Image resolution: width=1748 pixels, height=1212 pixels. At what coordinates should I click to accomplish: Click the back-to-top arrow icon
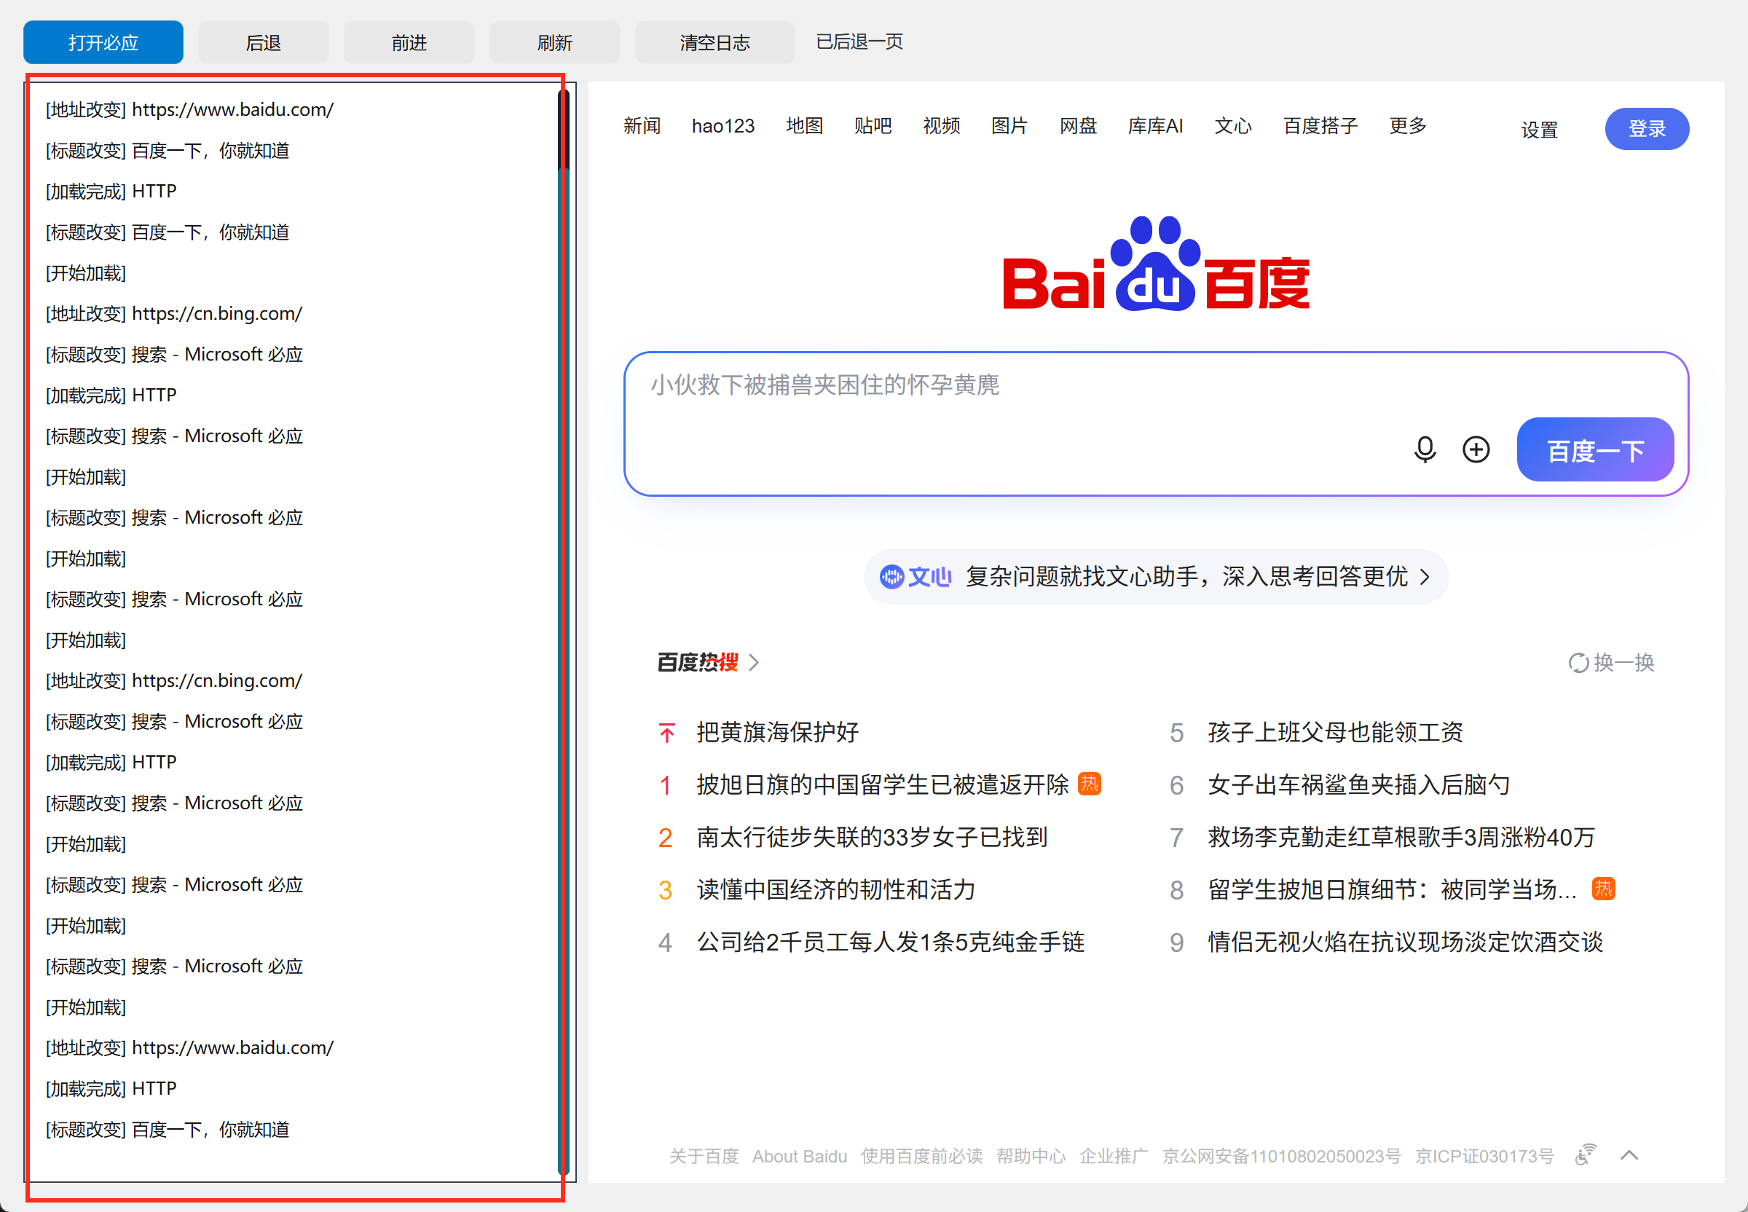(x=1629, y=1155)
